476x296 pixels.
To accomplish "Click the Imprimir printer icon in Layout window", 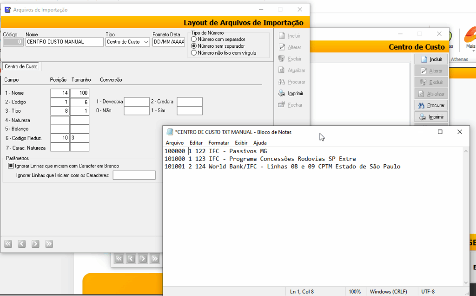I will [x=282, y=93].
